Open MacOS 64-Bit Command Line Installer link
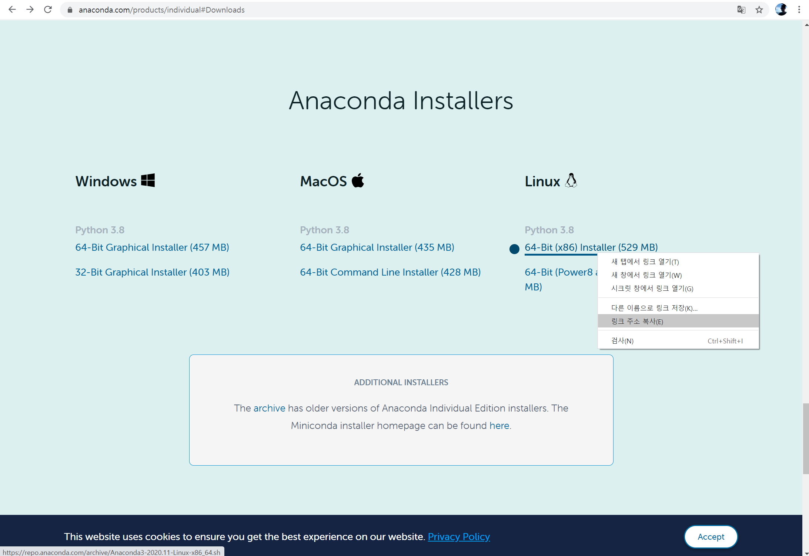The image size is (809, 556). pyautogui.click(x=390, y=272)
